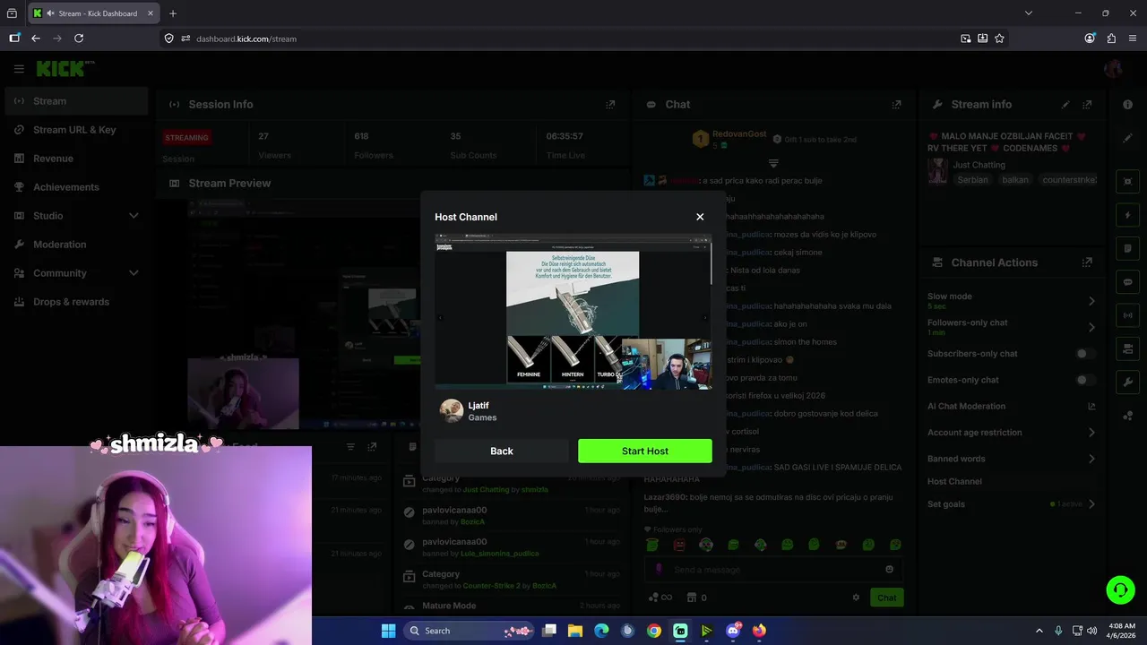Image resolution: width=1147 pixels, height=645 pixels.
Task: Open new browser tab
Action: click(173, 13)
